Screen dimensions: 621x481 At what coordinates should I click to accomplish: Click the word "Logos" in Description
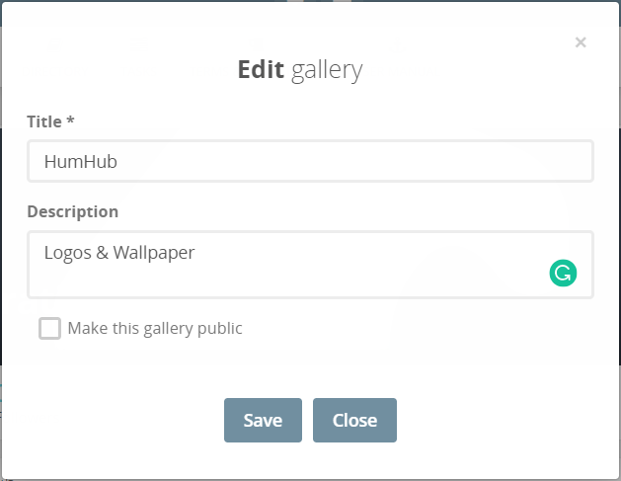[x=67, y=252]
